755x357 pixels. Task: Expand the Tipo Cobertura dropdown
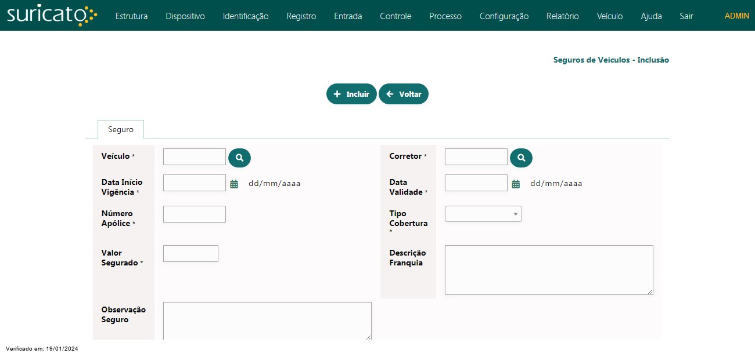click(483, 214)
